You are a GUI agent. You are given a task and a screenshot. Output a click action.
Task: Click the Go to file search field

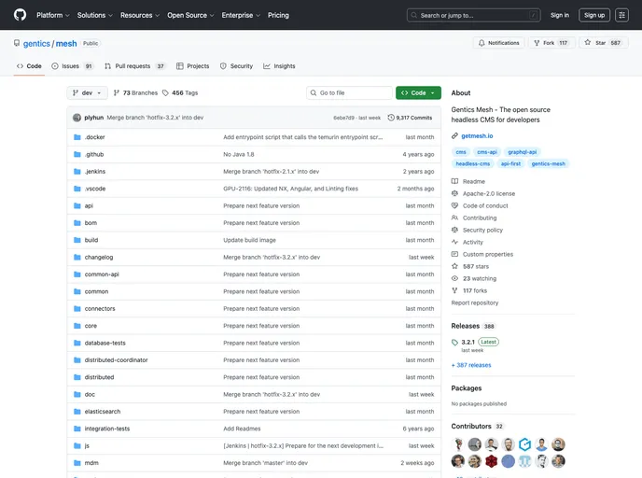click(350, 93)
